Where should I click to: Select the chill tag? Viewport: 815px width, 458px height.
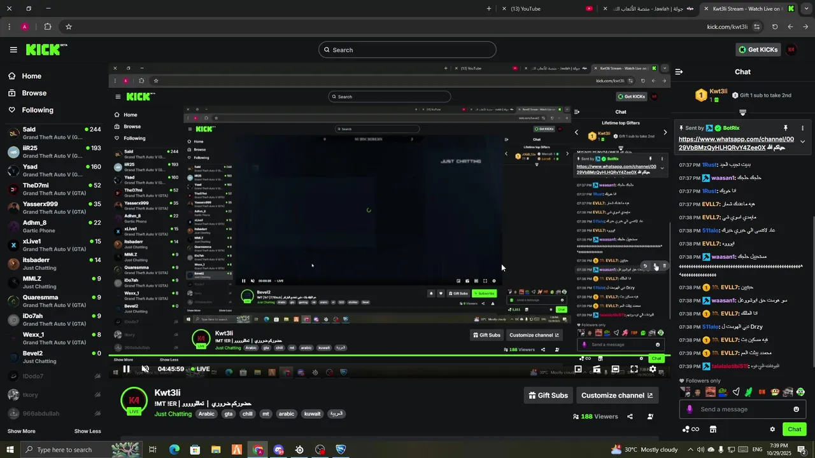point(248,414)
